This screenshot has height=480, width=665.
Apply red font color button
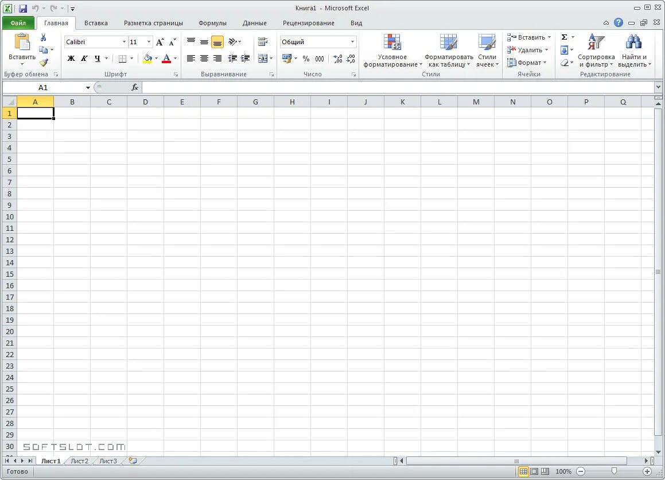166,59
